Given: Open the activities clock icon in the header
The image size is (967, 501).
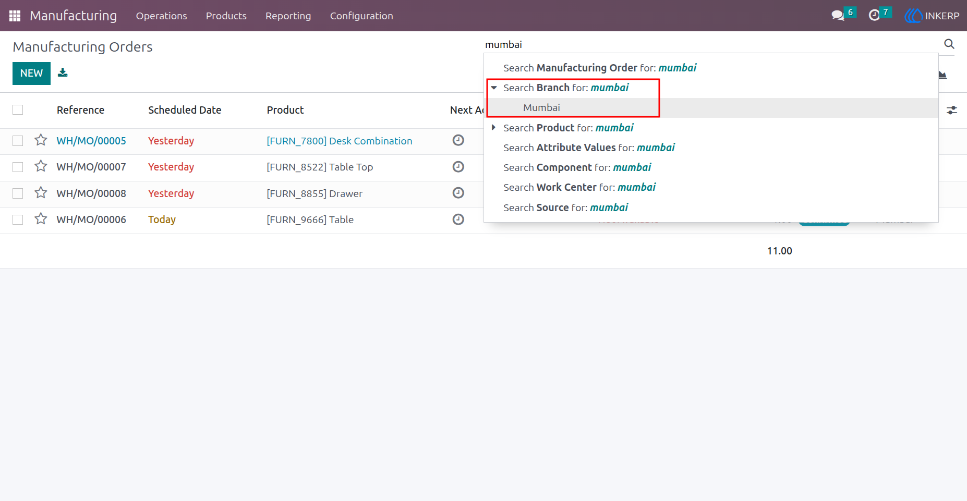Looking at the screenshot, I should [x=874, y=16].
